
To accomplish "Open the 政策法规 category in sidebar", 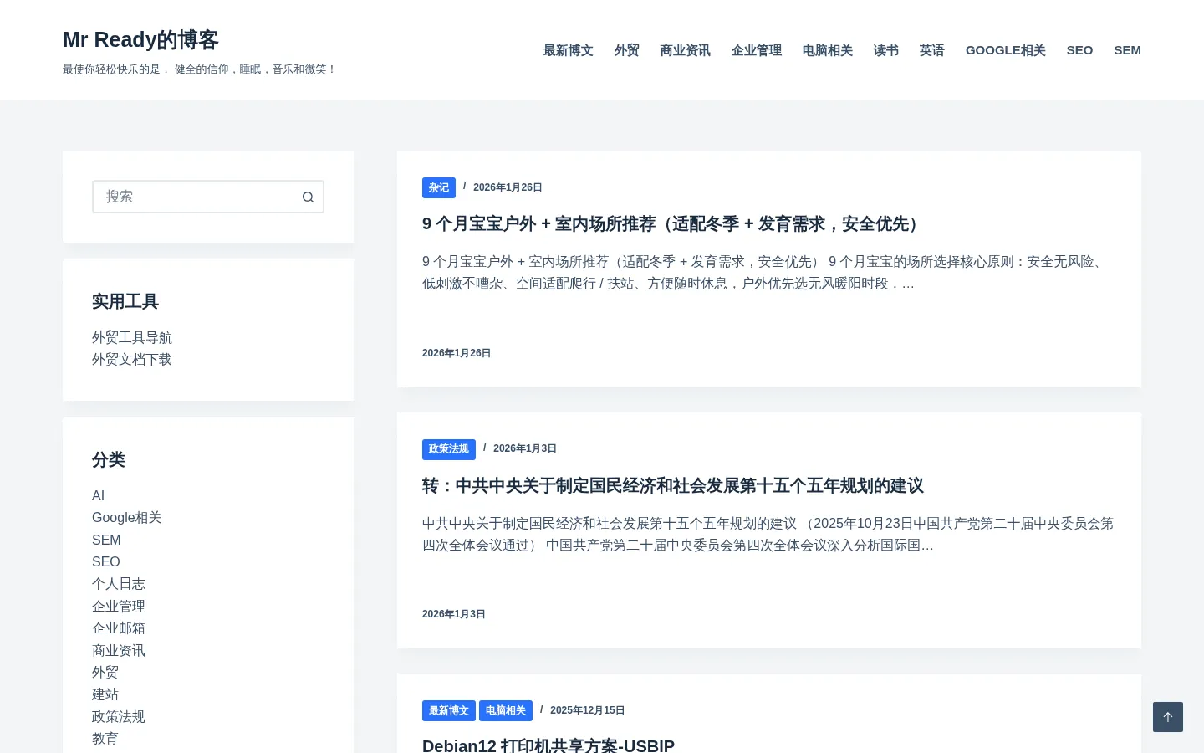I will pyautogui.click(x=119, y=716).
